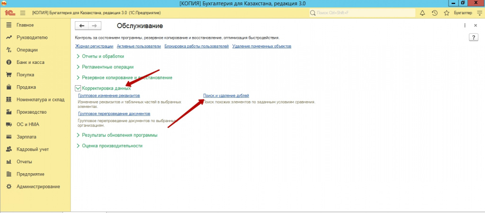Click the Руководителю chart icon
The width and height of the screenshot is (485, 213).
tap(9, 37)
